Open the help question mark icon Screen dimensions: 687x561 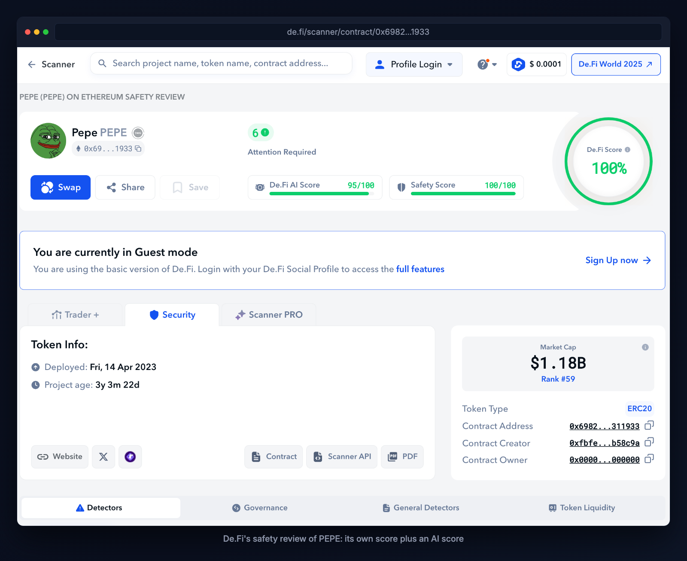(483, 64)
